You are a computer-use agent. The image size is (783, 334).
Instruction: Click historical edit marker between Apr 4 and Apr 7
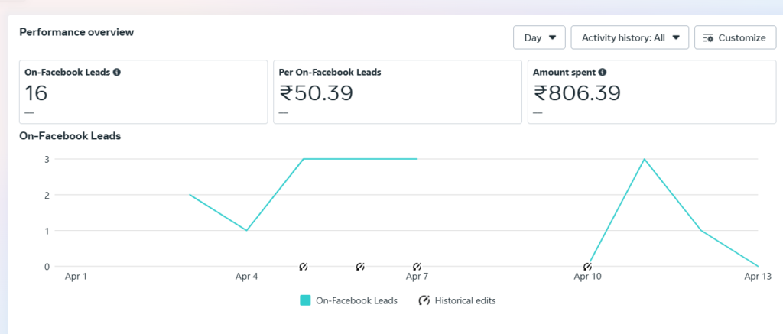361,267
